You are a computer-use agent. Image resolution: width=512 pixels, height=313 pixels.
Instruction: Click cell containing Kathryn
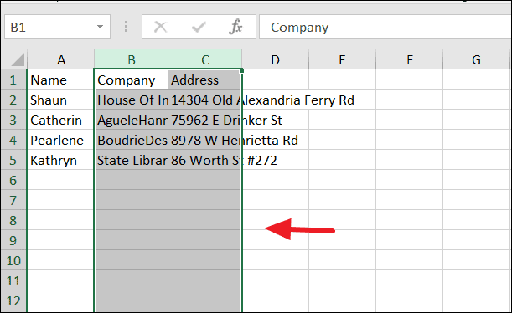pyautogui.click(x=60, y=160)
